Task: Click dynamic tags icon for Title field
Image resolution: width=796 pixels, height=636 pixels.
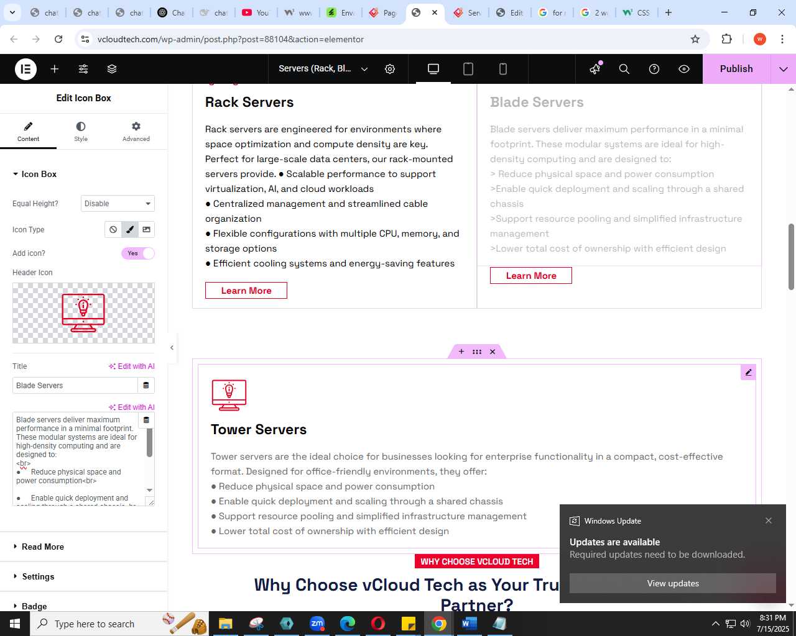Action: 146,386
